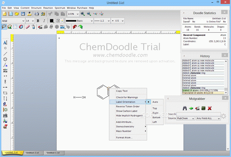Click the green arrow icon in Molgrabber
Viewport: 231px width, 157px height.
(191, 108)
